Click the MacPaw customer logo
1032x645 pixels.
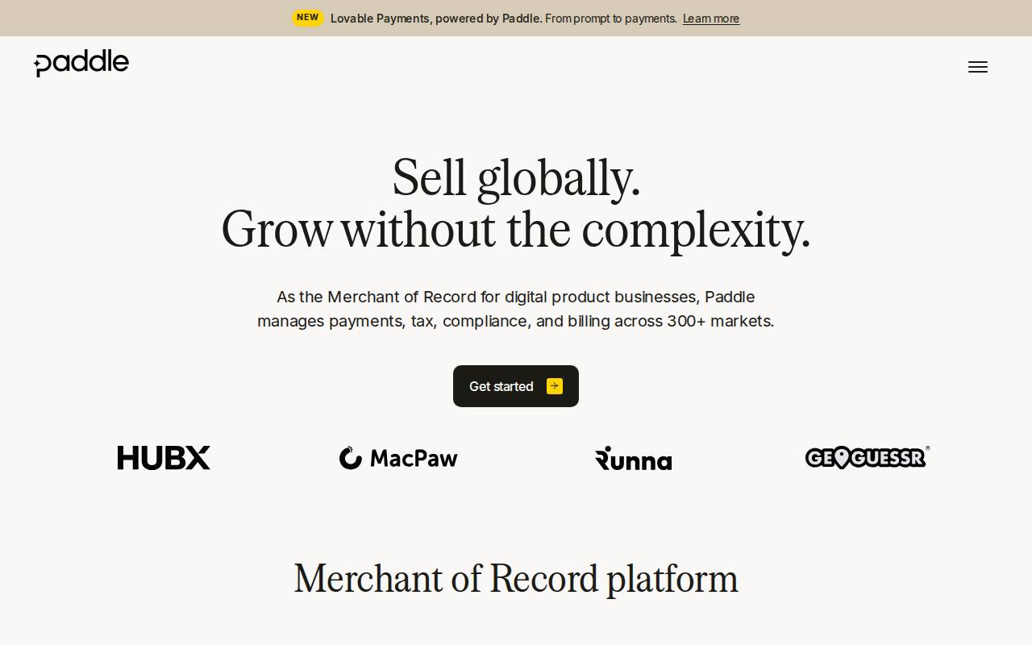[x=398, y=458]
